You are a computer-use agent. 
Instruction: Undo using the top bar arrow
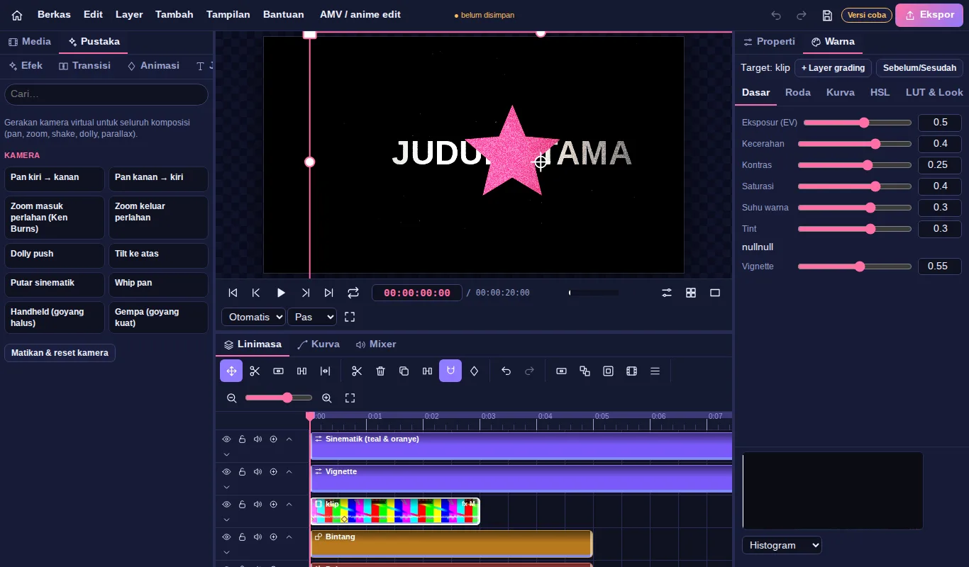click(776, 15)
